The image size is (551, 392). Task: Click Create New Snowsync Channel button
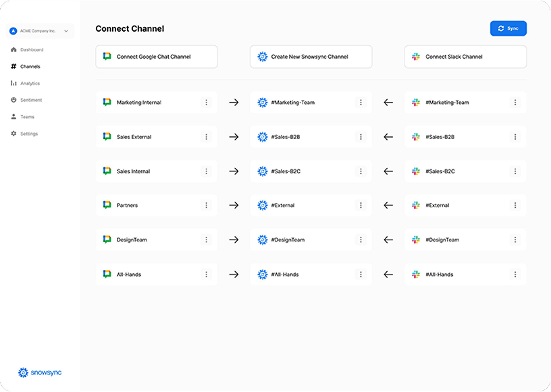pos(311,57)
